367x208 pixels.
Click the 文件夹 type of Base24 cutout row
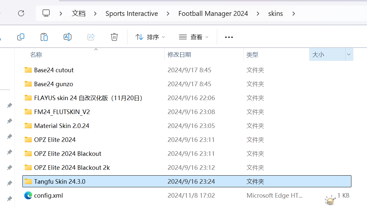(255, 70)
